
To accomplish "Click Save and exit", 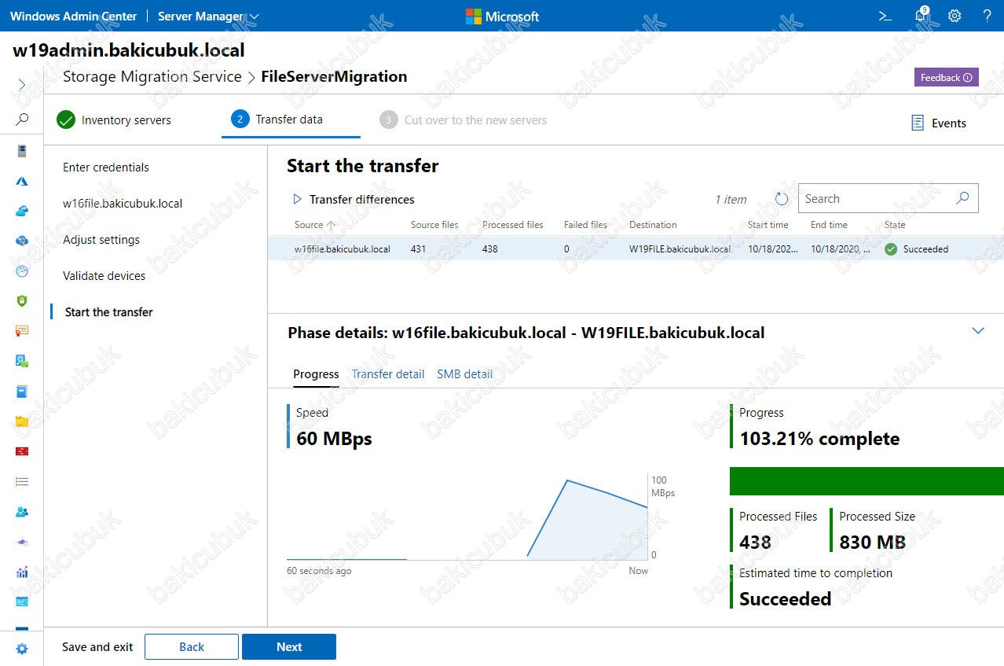I will [97, 647].
